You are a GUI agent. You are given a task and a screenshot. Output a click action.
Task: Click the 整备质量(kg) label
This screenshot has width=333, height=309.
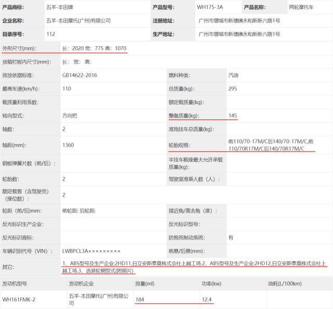click(x=184, y=115)
